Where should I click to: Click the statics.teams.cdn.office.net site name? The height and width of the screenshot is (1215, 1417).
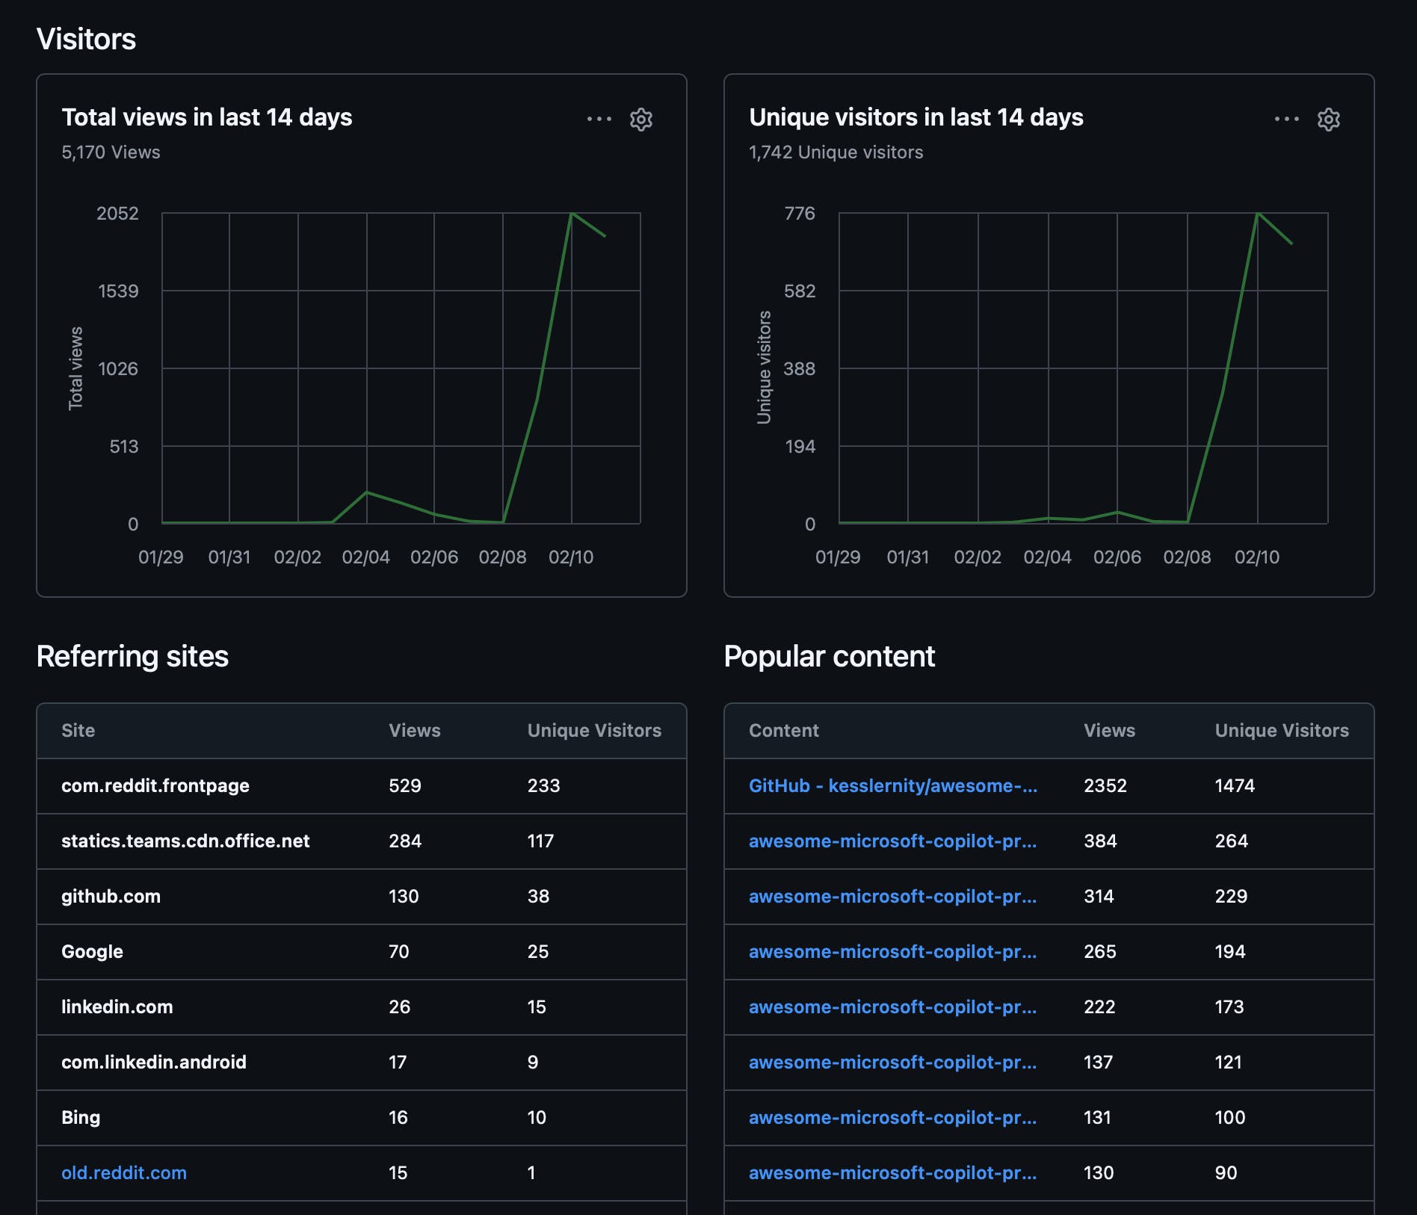tap(185, 841)
